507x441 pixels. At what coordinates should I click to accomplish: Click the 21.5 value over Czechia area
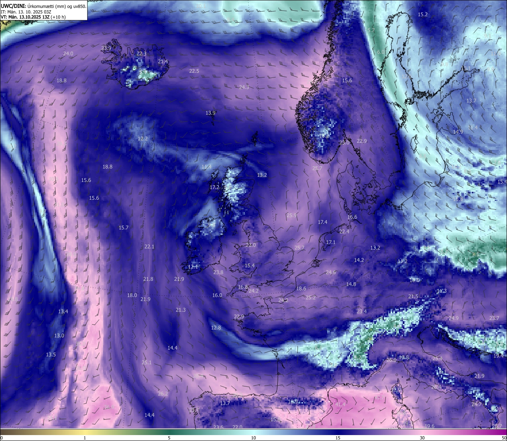click(413, 296)
